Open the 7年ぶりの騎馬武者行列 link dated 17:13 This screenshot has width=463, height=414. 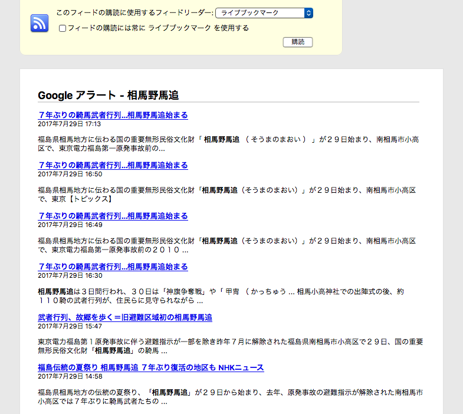(113, 115)
